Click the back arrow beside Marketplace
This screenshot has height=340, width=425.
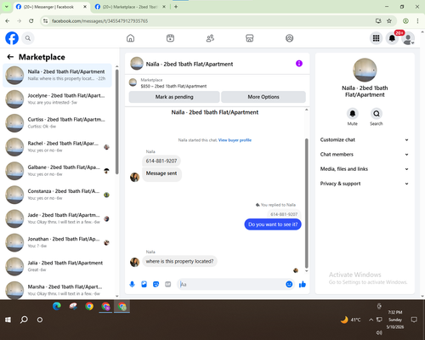[x=10, y=57]
